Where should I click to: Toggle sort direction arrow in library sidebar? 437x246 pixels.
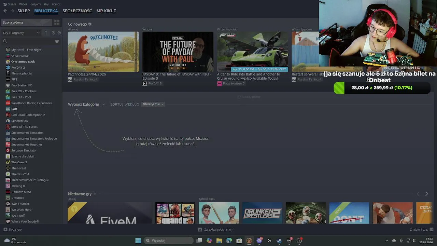[46, 33]
